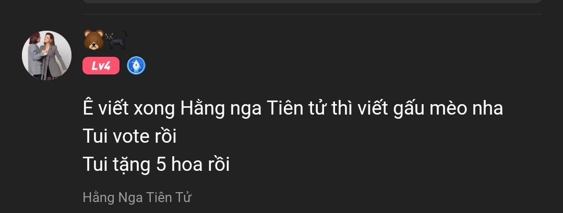Click the horizontal divider above the comment
The image size is (563, 213).
312,15
